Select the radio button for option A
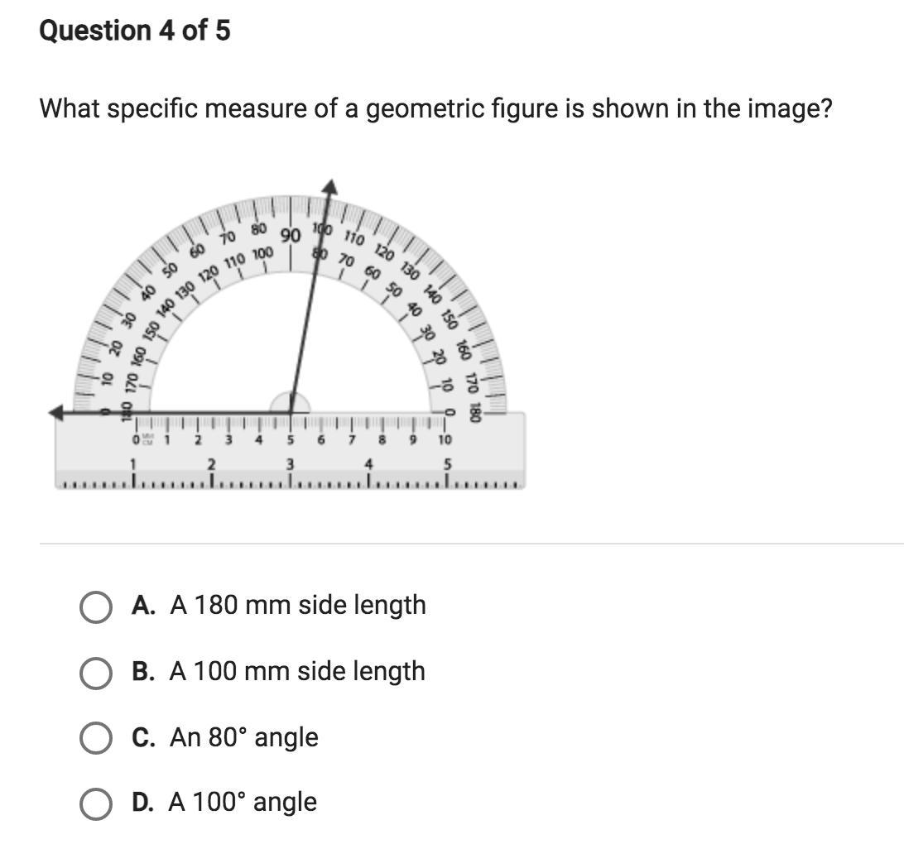The image size is (904, 844). 96,607
